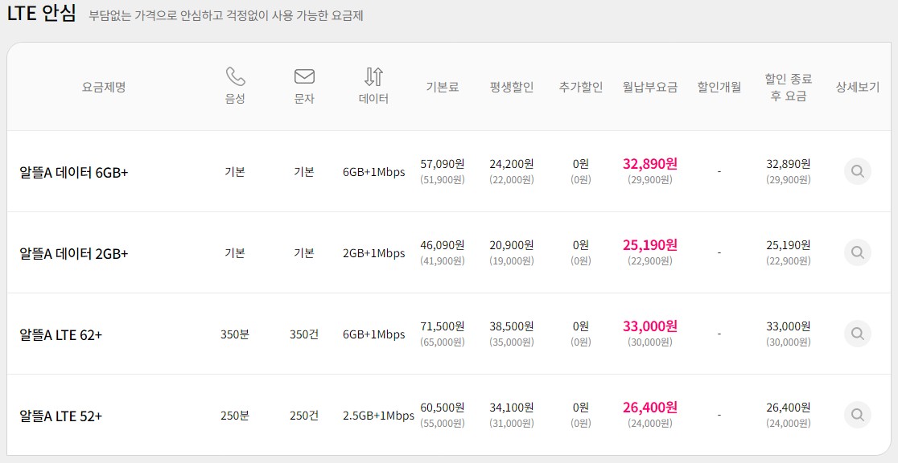
Task: Open details magnifier for 알뜰A LTE 62+
Action: point(857,334)
